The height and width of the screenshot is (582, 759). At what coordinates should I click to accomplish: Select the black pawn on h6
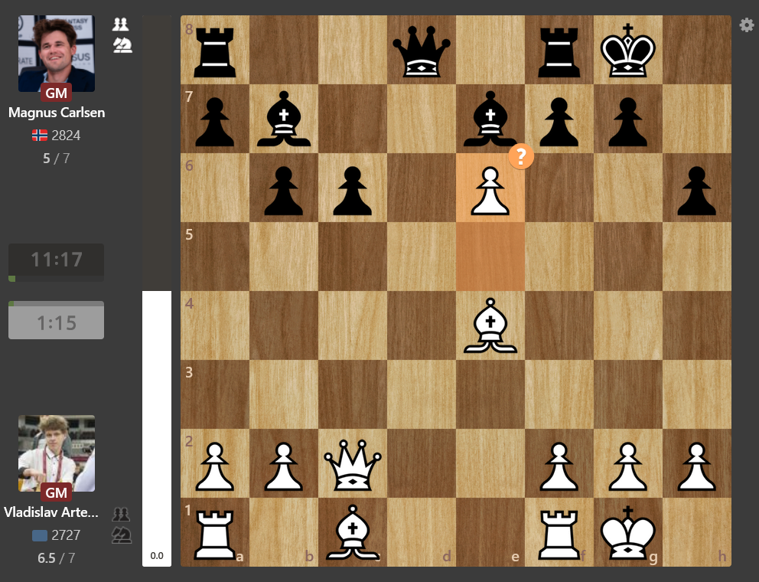click(696, 191)
